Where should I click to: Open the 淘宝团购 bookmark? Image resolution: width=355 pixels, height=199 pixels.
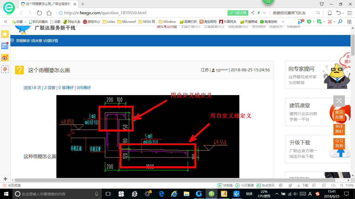pyautogui.click(x=208, y=22)
